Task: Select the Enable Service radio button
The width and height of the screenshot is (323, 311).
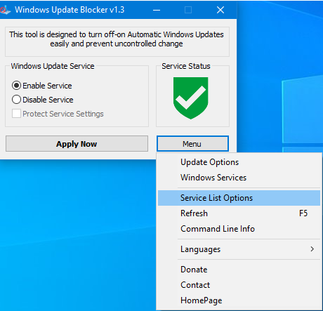Action: pyautogui.click(x=16, y=86)
